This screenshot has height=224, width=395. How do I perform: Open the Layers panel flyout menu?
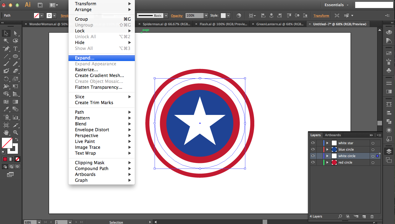click(x=379, y=135)
